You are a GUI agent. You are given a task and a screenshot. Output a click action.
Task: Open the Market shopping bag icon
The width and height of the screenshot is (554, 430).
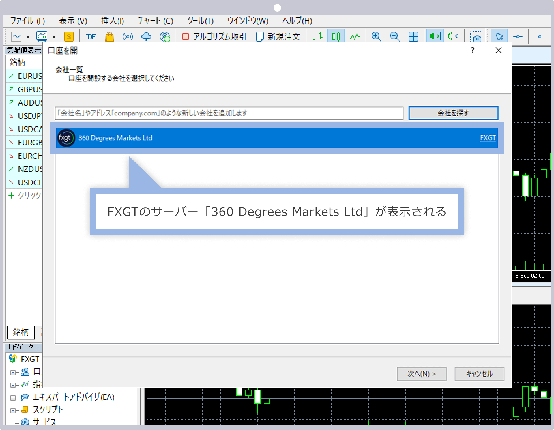click(x=109, y=37)
